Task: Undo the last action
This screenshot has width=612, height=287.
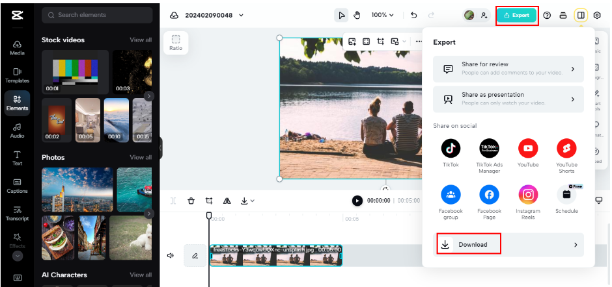Action: [x=414, y=15]
